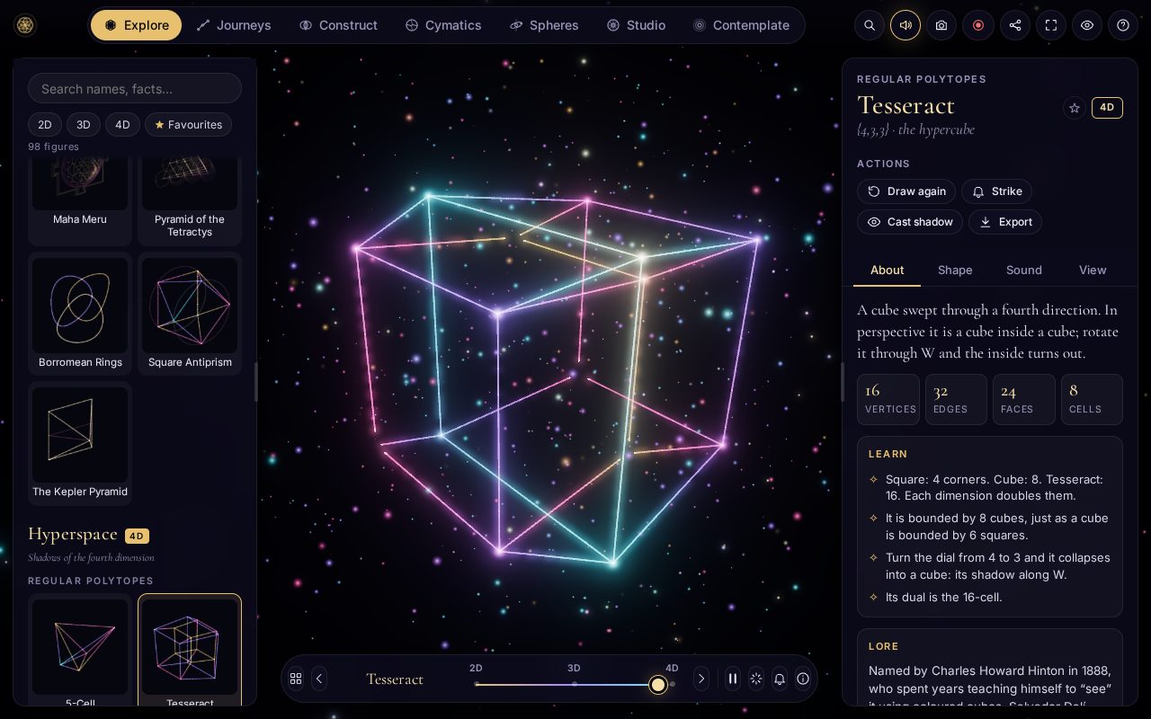Click the Draw again button
The image size is (1151, 719).
coord(906,191)
